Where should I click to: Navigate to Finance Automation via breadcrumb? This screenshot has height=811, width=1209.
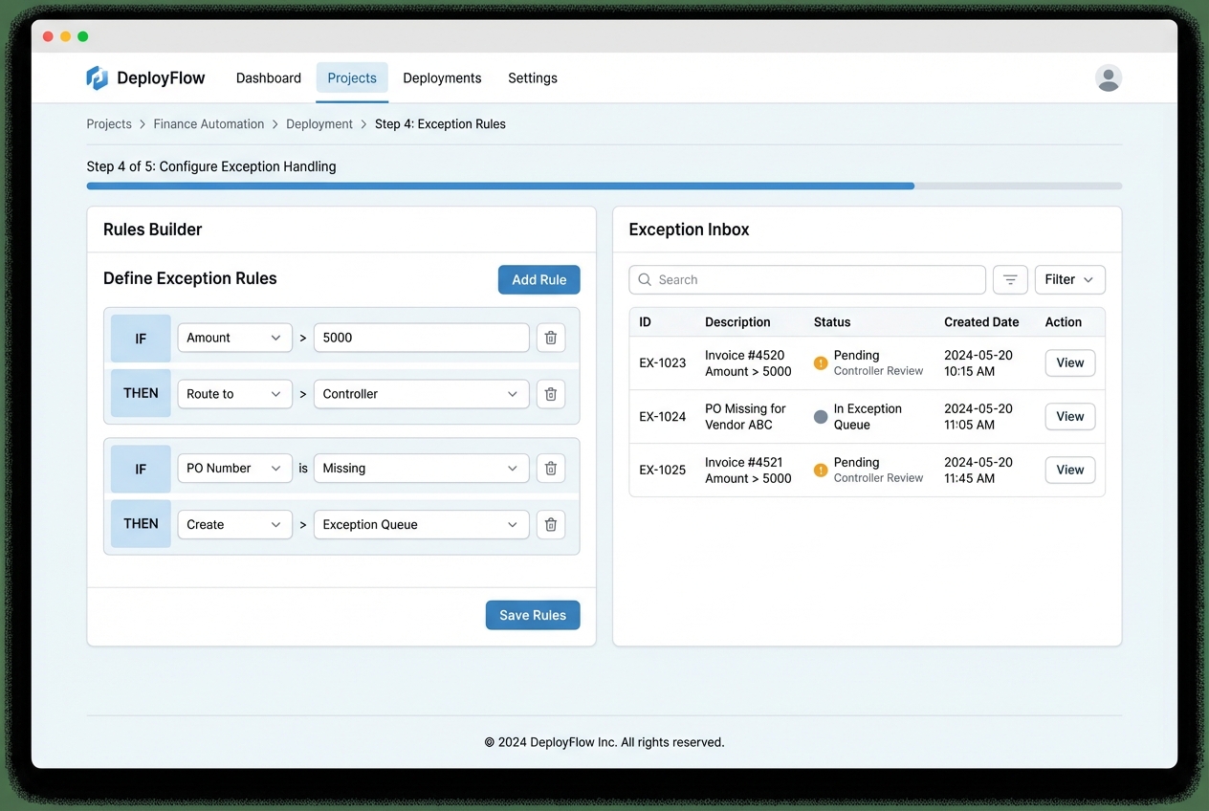point(209,123)
